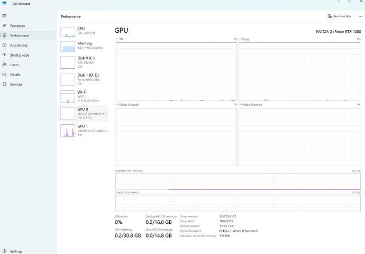Click the 0.2/16.0 GB dedicated memory value
Image resolution: width=365 pixels, height=254 pixels.
(x=159, y=222)
